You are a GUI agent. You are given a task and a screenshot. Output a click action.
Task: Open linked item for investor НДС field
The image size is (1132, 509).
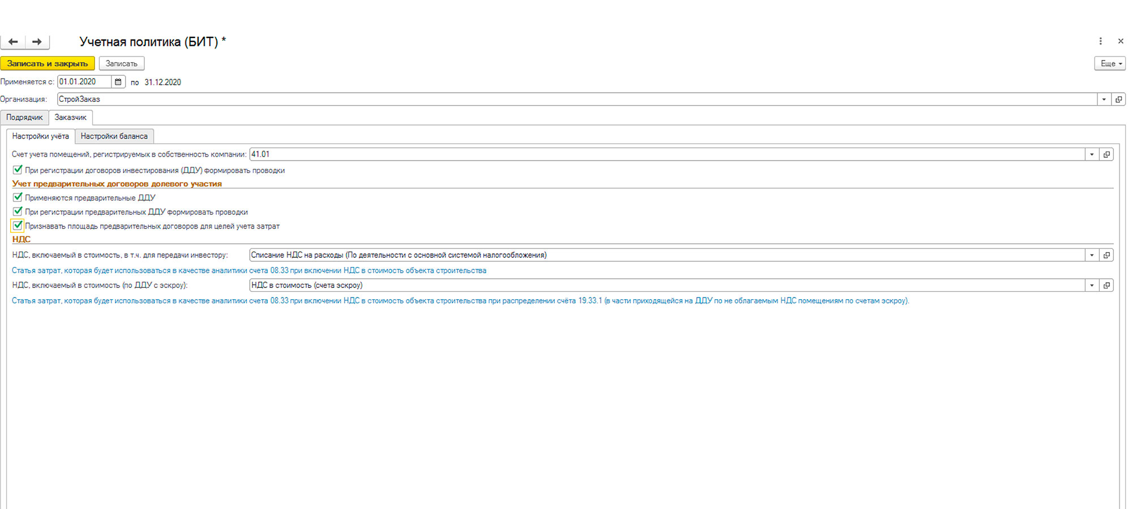(1107, 255)
